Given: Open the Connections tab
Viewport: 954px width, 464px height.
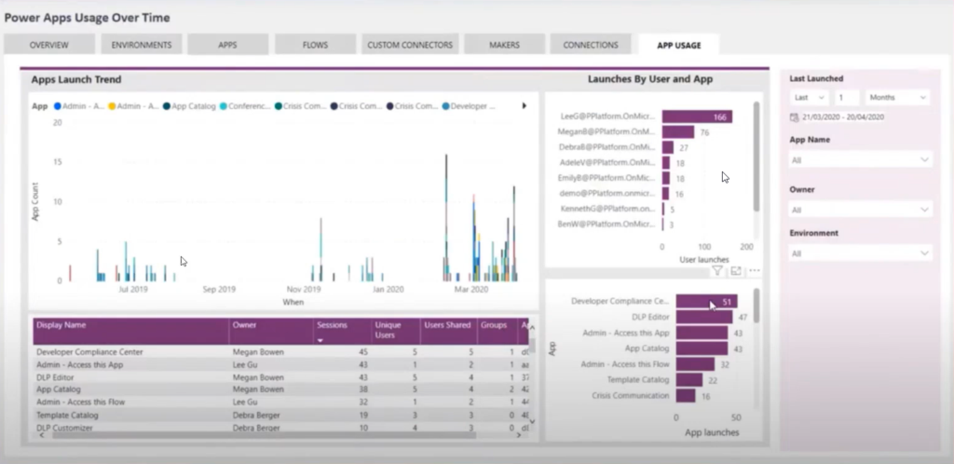Looking at the screenshot, I should coord(590,45).
